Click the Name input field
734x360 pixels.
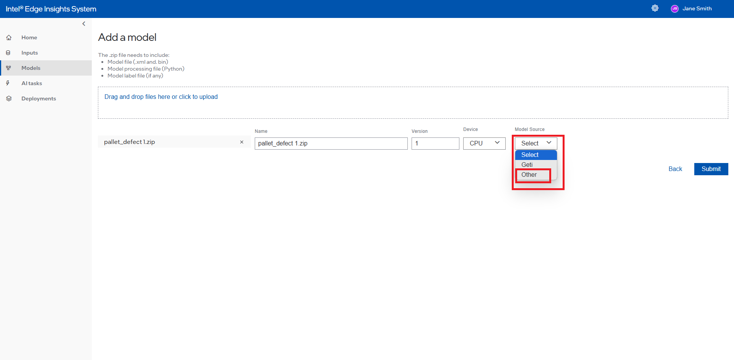[x=331, y=144]
